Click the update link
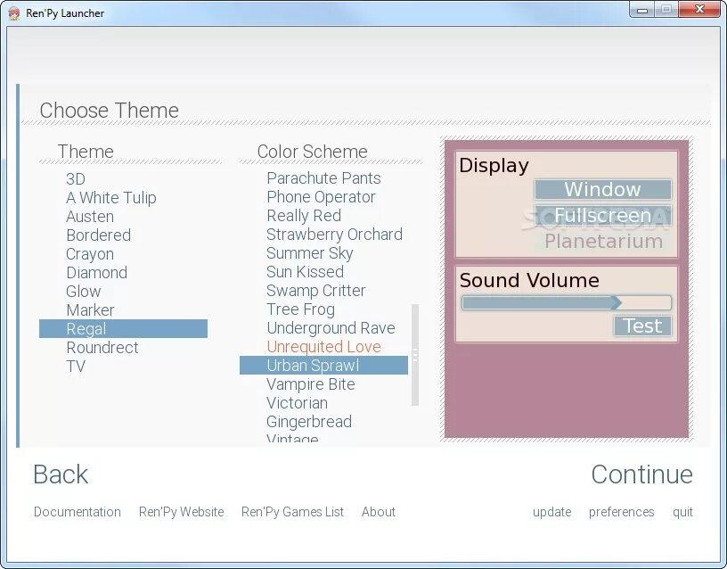 click(x=551, y=513)
